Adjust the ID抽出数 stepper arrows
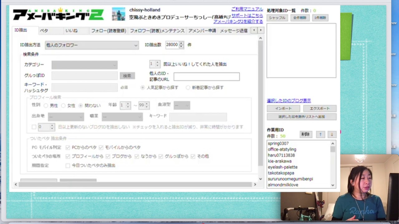This screenshot has width=399, height=224. pos(181,45)
